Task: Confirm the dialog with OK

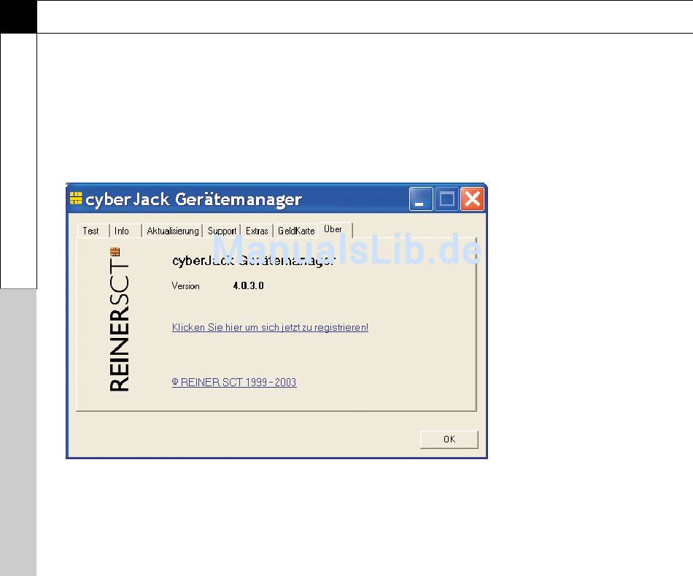Action: [449, 439]
